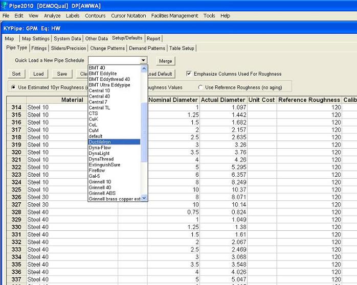Click the Nominal Diameter column header

(173, 100)
